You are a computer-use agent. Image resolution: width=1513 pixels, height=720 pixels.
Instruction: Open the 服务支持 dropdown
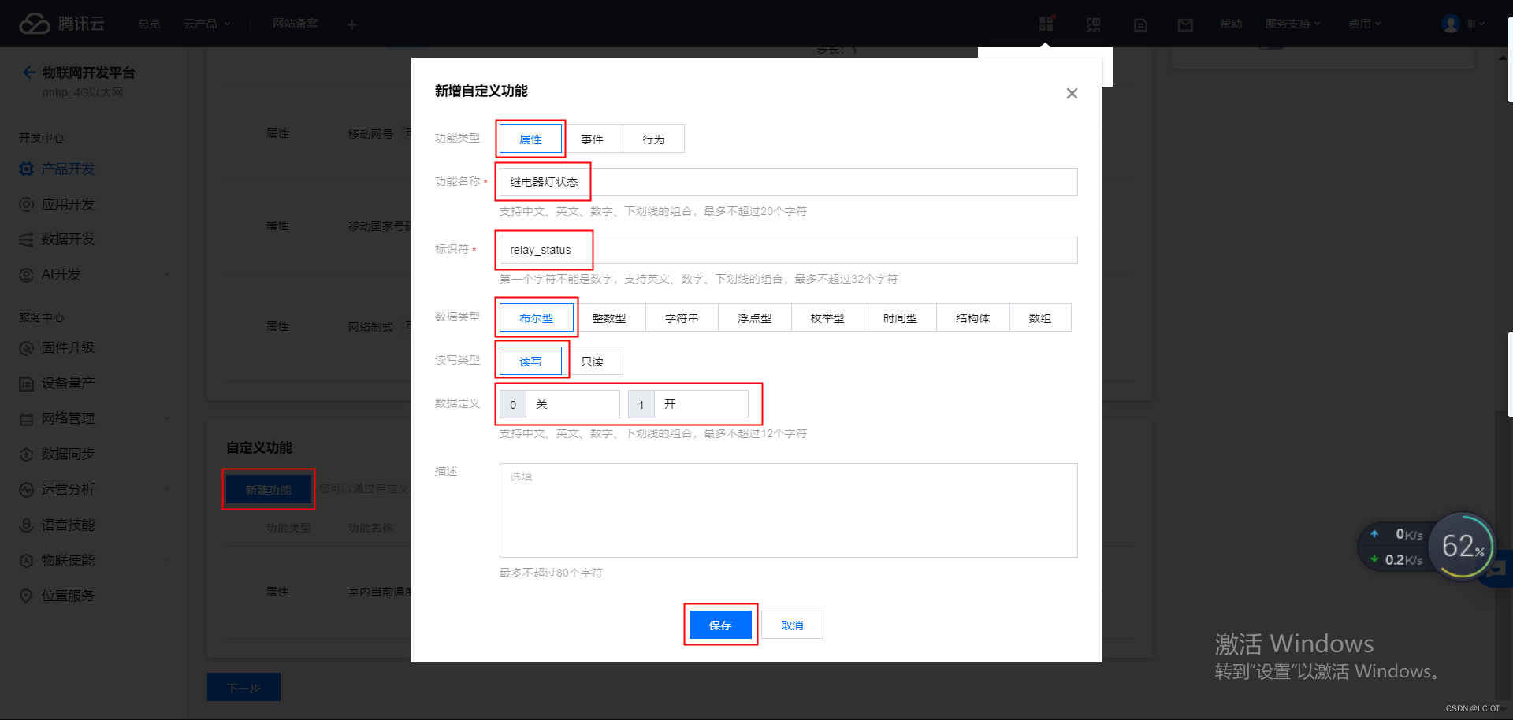click(x=1292, y=24)
